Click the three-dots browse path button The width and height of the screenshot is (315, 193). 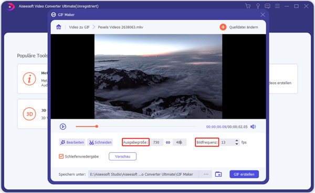(x=206, y=174)
